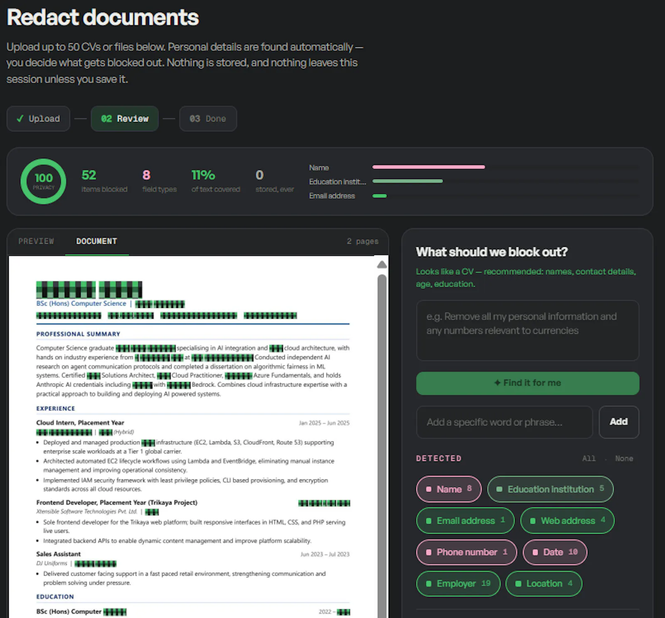
Task: Click the DETECTED section label
Action: tap(439, 458)
